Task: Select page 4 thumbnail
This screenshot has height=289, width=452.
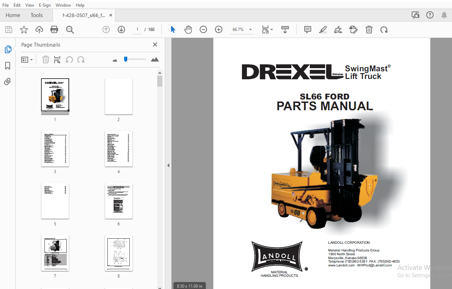Action: [x=119, y=148]
